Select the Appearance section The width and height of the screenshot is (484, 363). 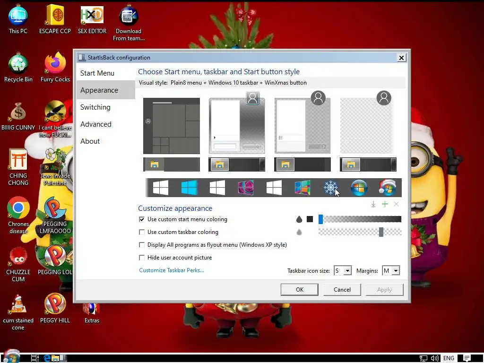105,90
